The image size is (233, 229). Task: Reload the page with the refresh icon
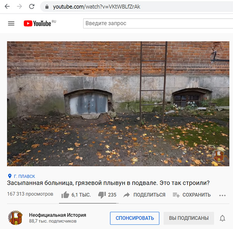32,7
